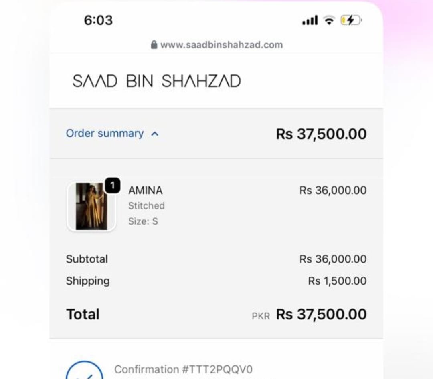Screen dimensions: 433x379
Task: Tap the Size: S variant text
Action: click(143, 221)
